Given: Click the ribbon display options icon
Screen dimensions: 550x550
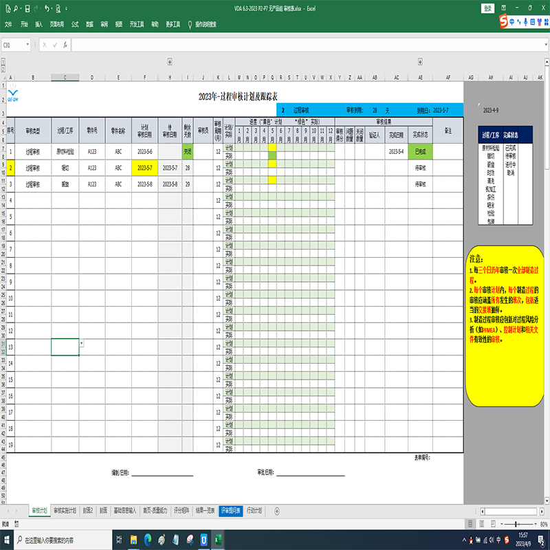Looking at the screenshot, I should [504, 8].
